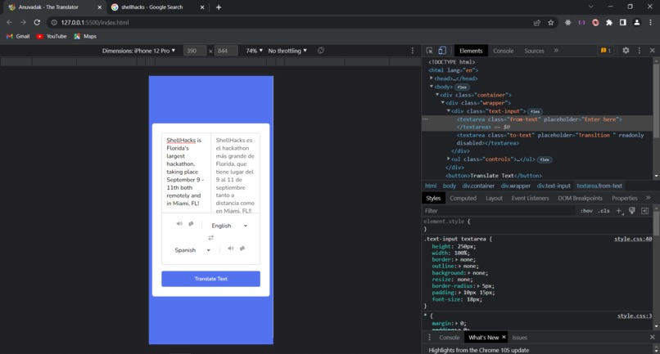
Task: Select the Elements tab
Action: pos(471,51)
